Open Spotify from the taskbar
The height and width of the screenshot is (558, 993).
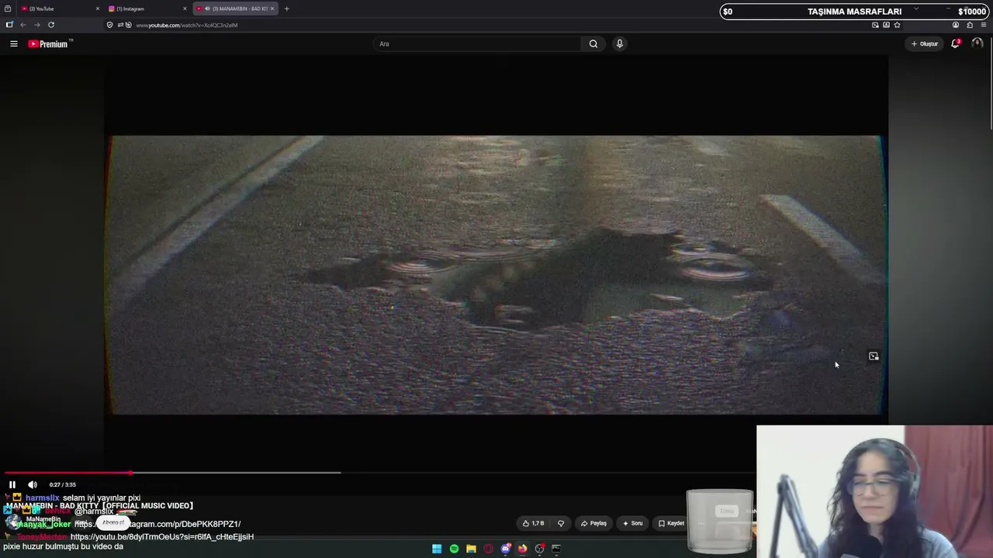tap(454, 549)
